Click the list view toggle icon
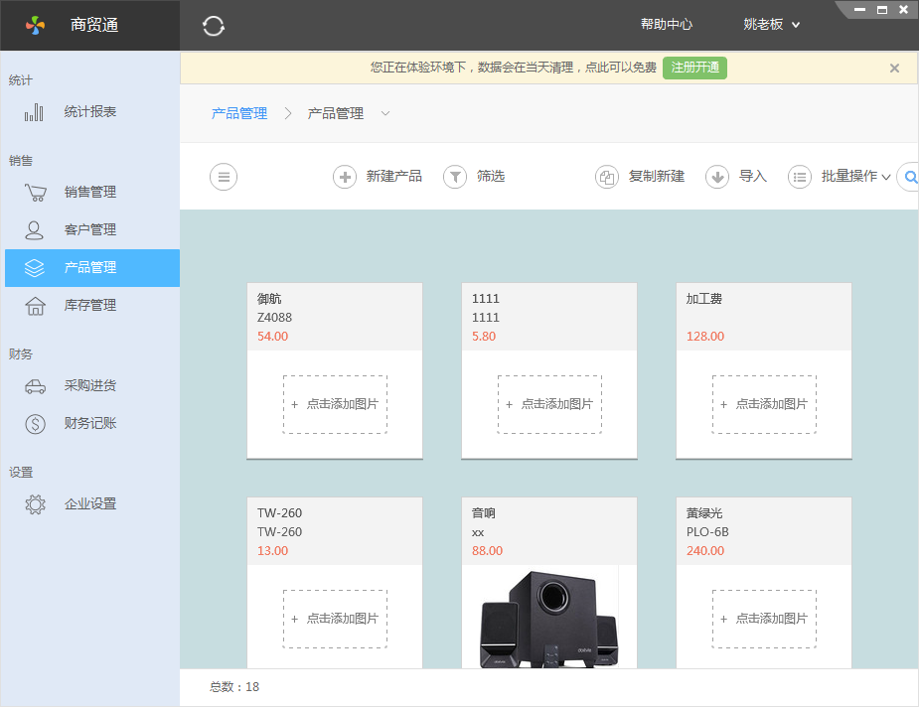 pos(223,177)
